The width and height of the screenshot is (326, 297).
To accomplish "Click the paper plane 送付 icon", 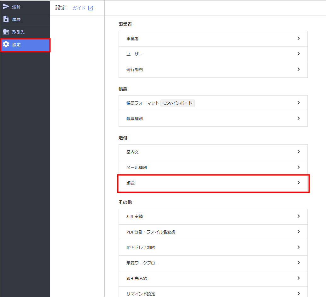I will click(6, 6).
